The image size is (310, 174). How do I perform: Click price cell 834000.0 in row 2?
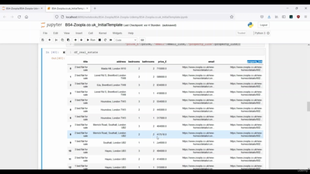point(162,85)
